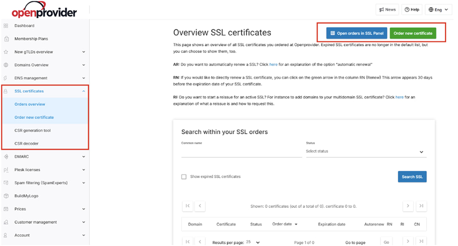The image size is (458, 246).
Task: Sort by Order date column arrow
Action: [x=296, y=224]
